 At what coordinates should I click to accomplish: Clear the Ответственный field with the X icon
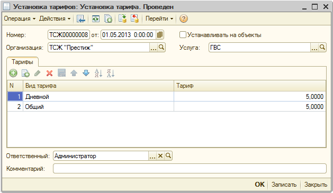[160, 156]
